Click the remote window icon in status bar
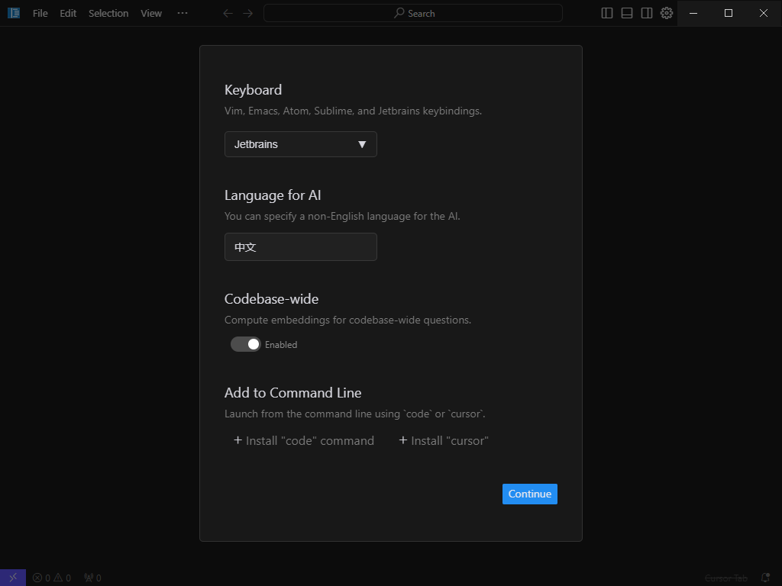Screen dimensions: 782x586 pos(13,578)
